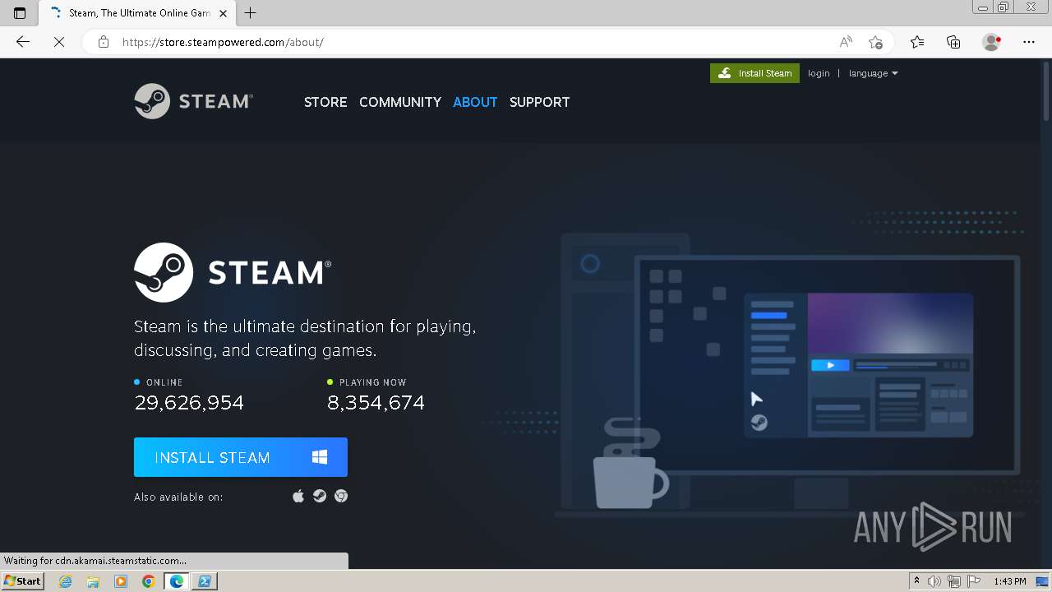
Task: Open the last pinned taskbar application
Action: (x=205, y=581)
